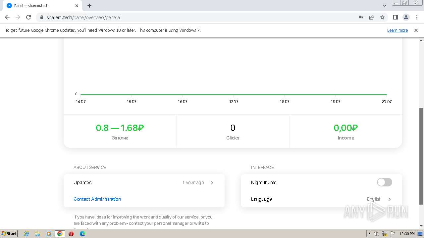Go back to the previous page
Viewport: 424px width, 238px height.
coord(7,17)
